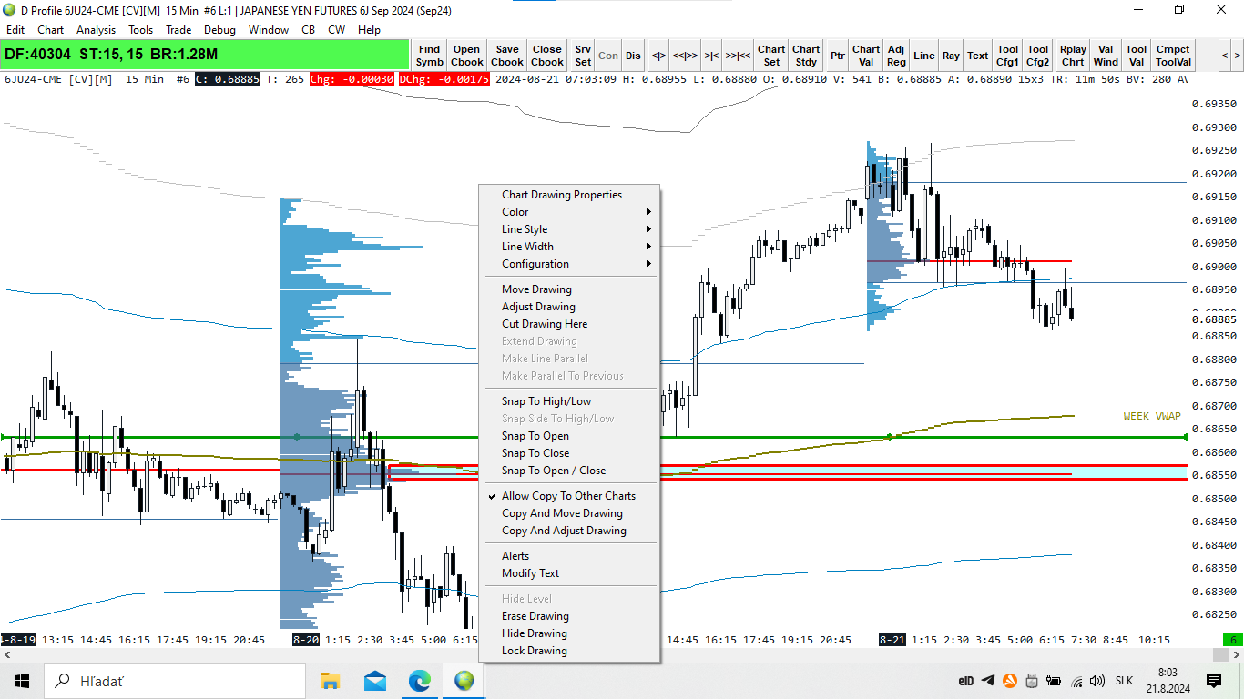Select Cut Drawing Here
Image resolution: width=1244 pixels, height=699 pixels.
[569, 324]
